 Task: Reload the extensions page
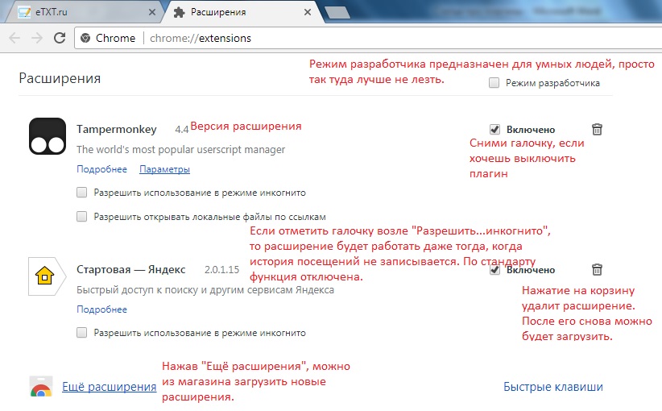[60, 38]
